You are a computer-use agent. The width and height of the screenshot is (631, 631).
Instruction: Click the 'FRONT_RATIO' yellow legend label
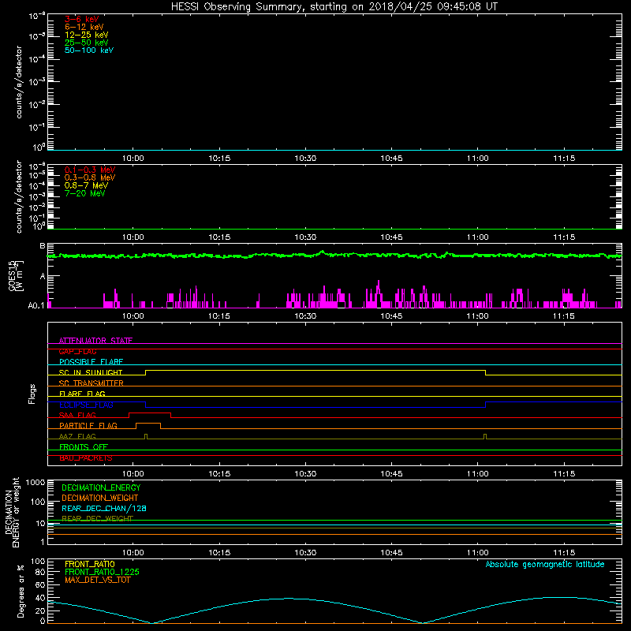point(90,564)
